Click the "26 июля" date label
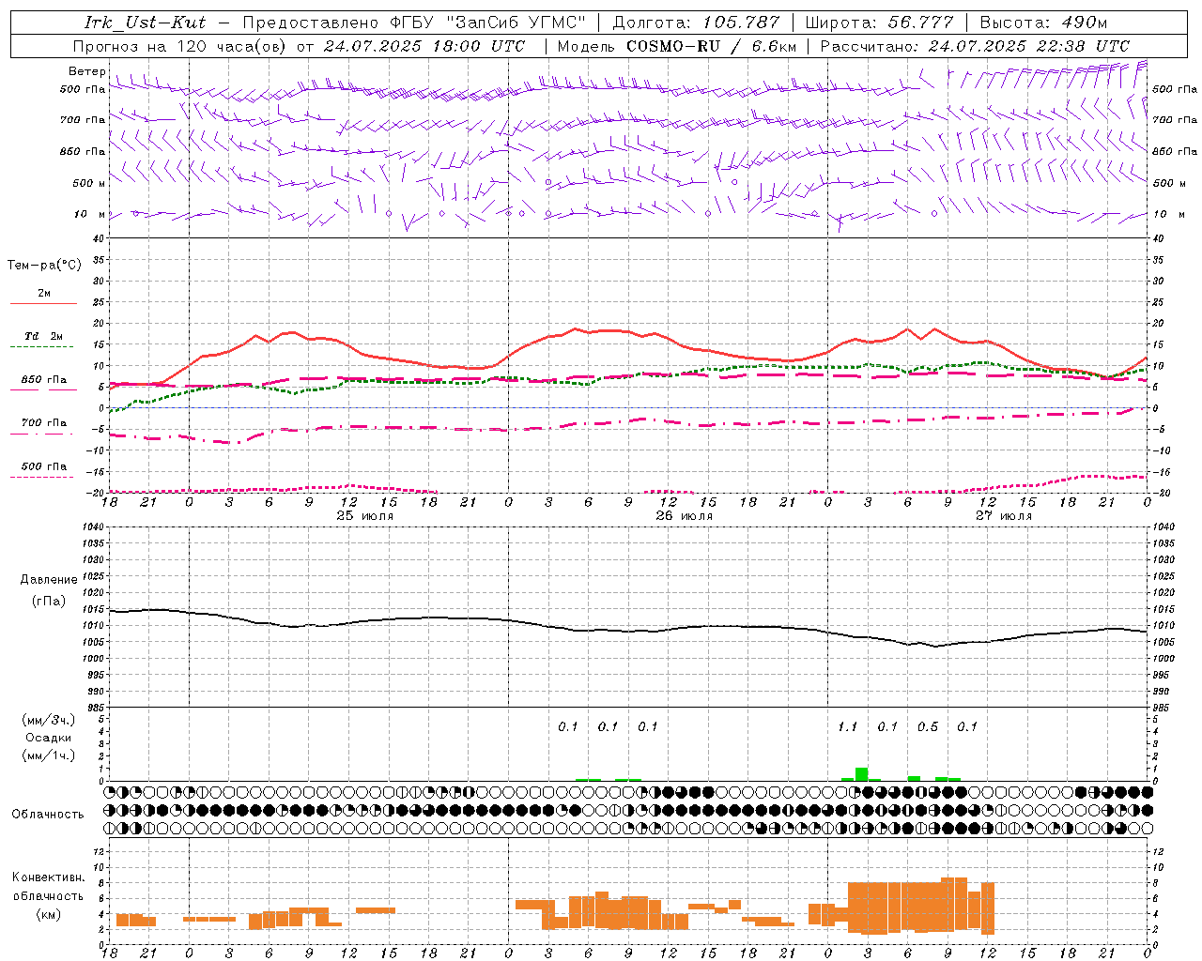This screenshot has height=961, width=1202. tap(685, 516)
